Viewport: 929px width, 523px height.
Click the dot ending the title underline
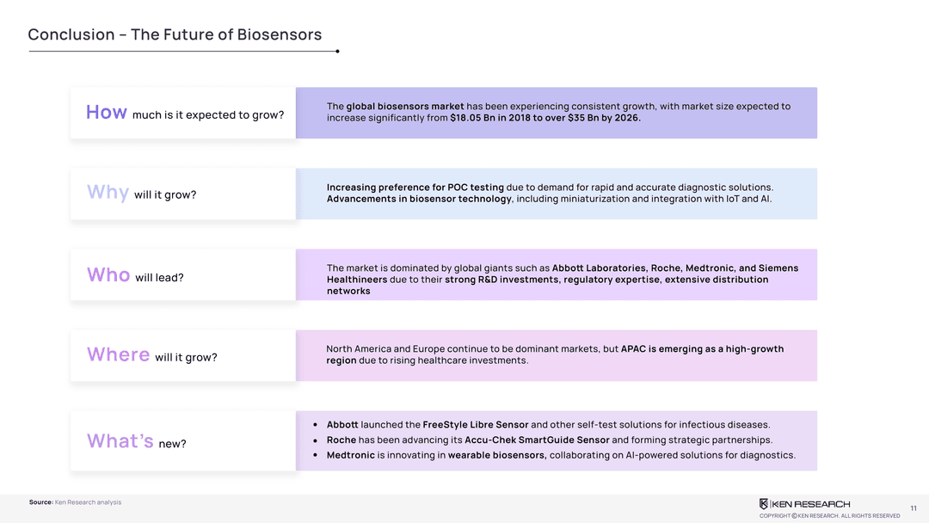pos(337,52)
